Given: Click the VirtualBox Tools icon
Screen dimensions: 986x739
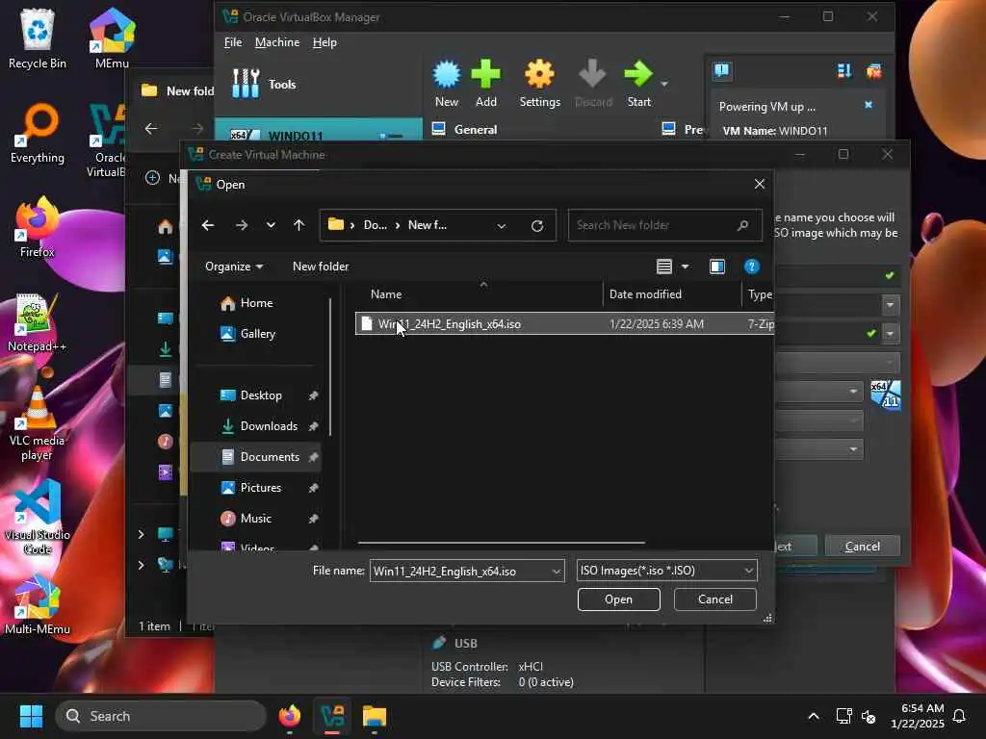Looking at the screenshot, I should pyautogui.click(x=246, y=84).
